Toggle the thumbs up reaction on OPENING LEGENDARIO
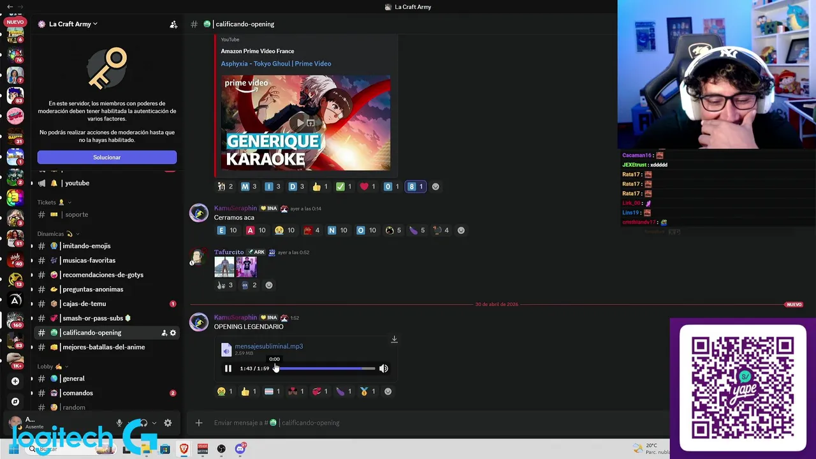Viewport: 816px width, 459px height. (x=249, y=391)
